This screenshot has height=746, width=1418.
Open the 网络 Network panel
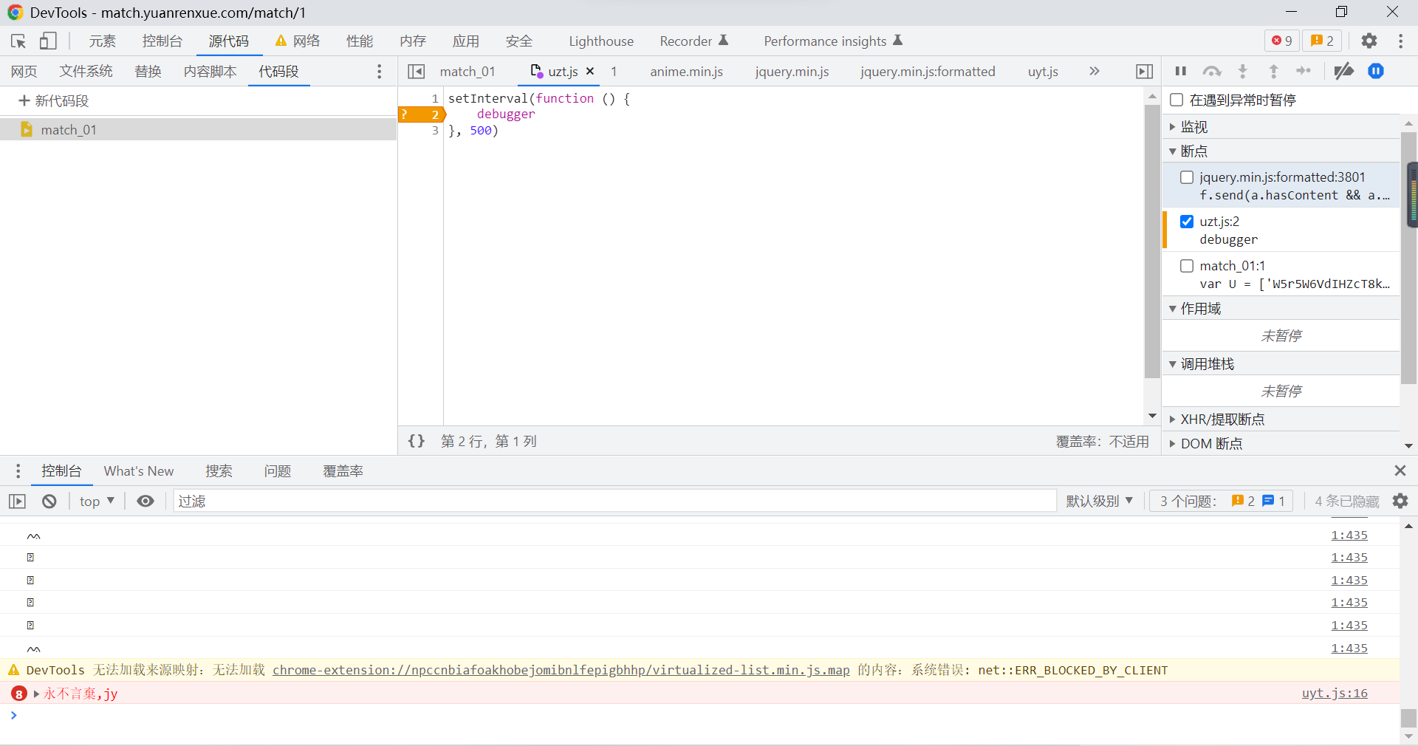coord(298,41)
